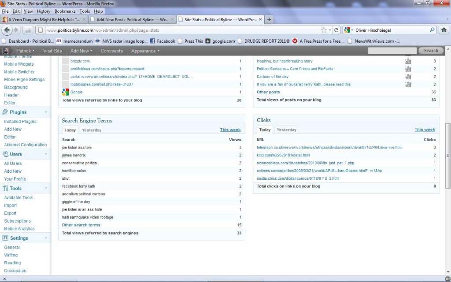Click the Google referrer icon
Image resolution: width=451 pixels, height=282 pixels.
click(66, 92)
